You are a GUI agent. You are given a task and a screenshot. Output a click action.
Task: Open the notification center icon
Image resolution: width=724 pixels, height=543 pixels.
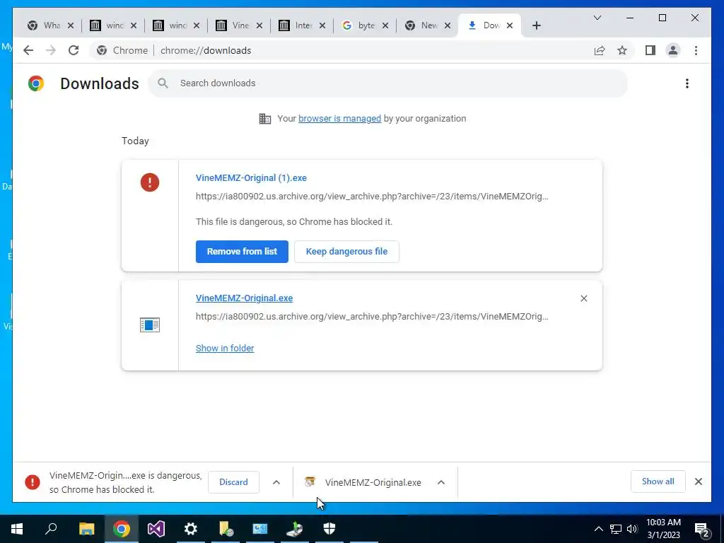702,529
